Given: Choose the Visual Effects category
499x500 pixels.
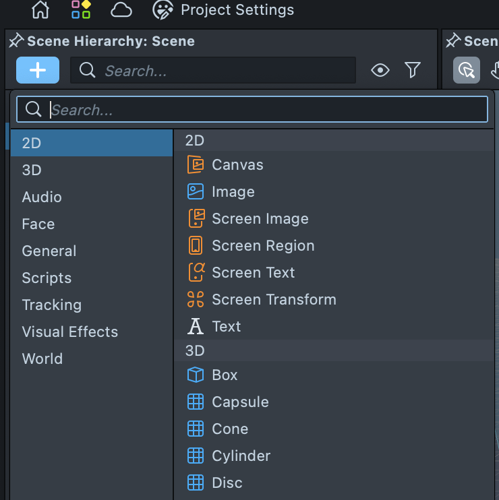Looking at the screenshot, I should point(69,332).
